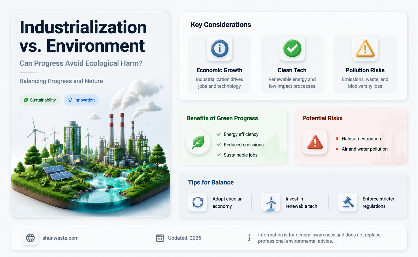Screen dimensions: 418x257
Task: Click the Industrialization vs. Environment title
Action: click(83, 37)
